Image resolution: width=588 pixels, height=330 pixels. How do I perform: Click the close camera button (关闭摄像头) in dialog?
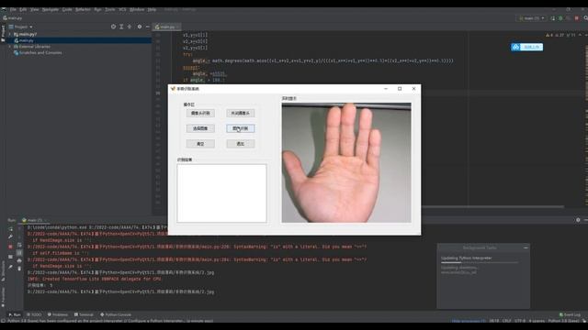(241, 113)
